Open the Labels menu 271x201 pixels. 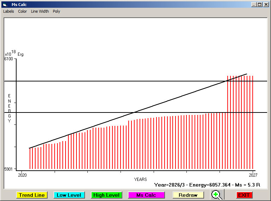click(x=8, y=11)
